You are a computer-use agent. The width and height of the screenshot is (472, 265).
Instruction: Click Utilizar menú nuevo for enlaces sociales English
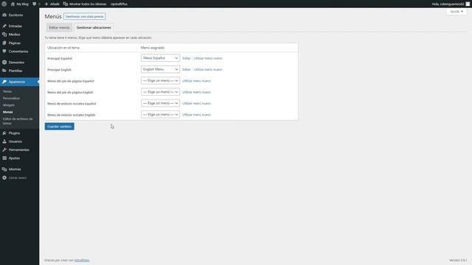[197, 115]
